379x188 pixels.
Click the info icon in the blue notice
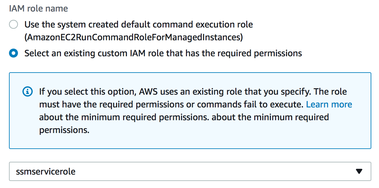28,92
